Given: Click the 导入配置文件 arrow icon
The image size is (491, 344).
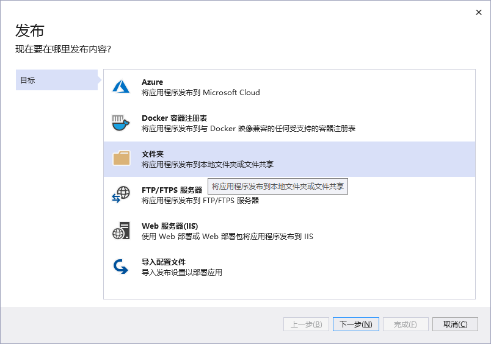Looking at the screenshot, I should [121, 267].
